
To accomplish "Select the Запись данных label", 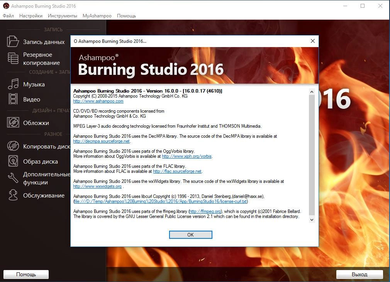I will (x=44, y=42).
